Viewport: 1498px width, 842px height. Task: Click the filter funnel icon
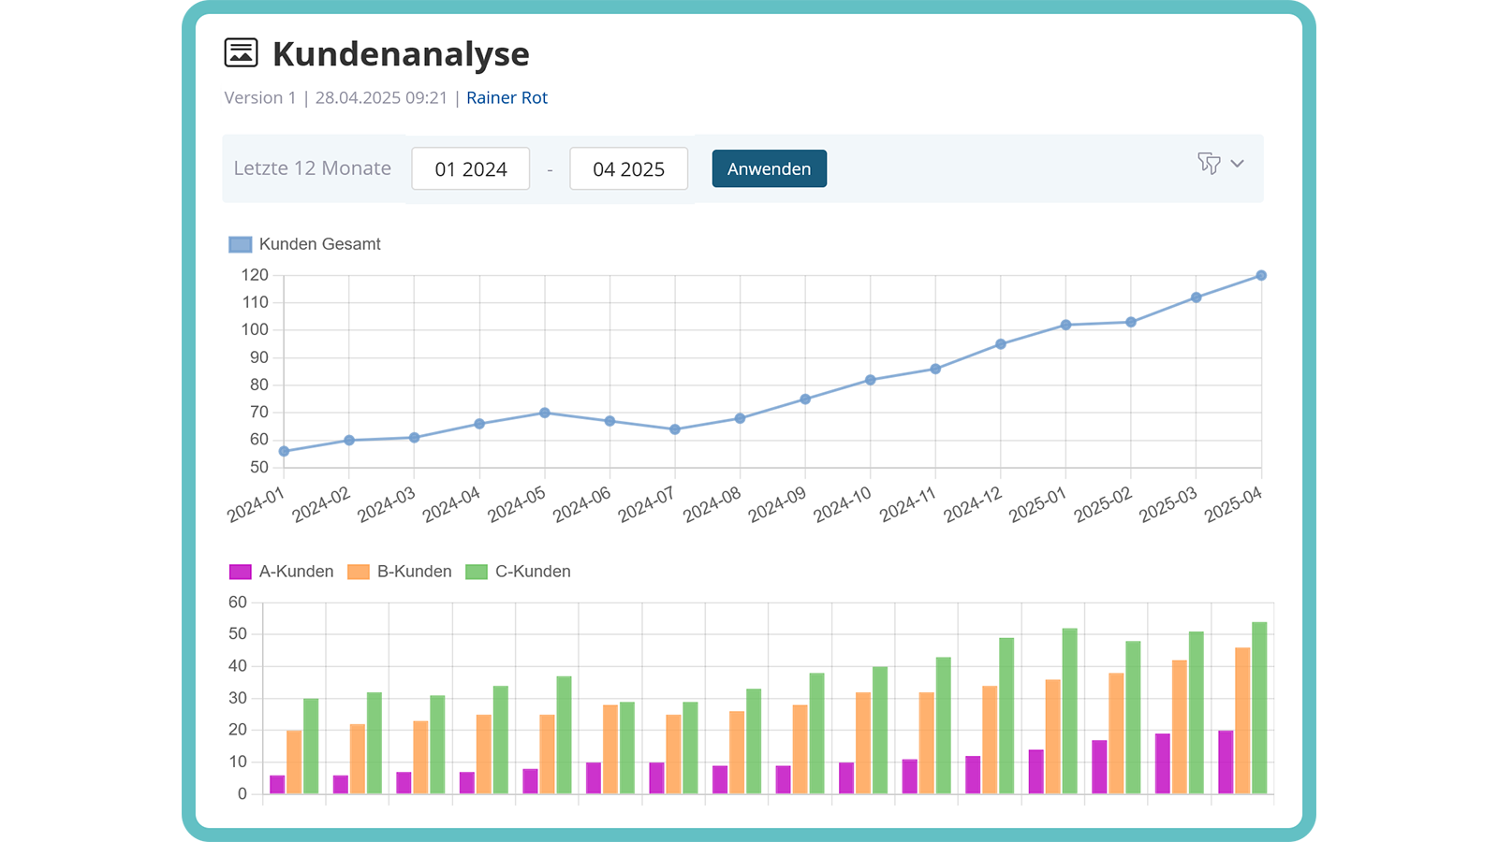pyautogui.click(x=1209, y=164)
